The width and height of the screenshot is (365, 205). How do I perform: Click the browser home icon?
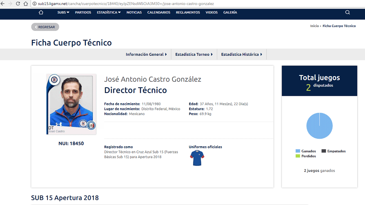click(x=26, y=4)
